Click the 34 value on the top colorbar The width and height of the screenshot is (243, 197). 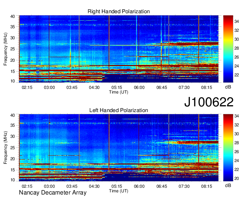point(237,21)
